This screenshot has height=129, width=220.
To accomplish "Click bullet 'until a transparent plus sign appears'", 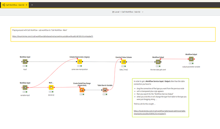I will [x=150, y=91].
